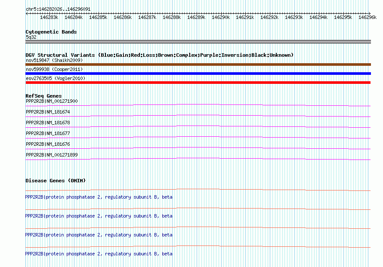Open the Cytogenetic Bands track title
The height and width of the screenshot is (267, 383).
[x=51, y=32]
